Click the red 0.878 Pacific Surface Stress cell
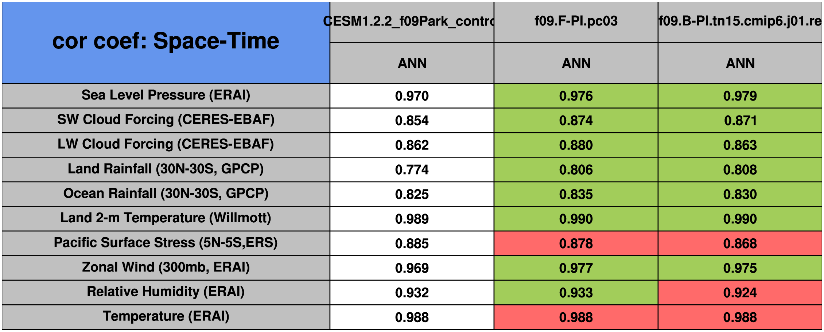The image size is (824, 332). [576, 243]
